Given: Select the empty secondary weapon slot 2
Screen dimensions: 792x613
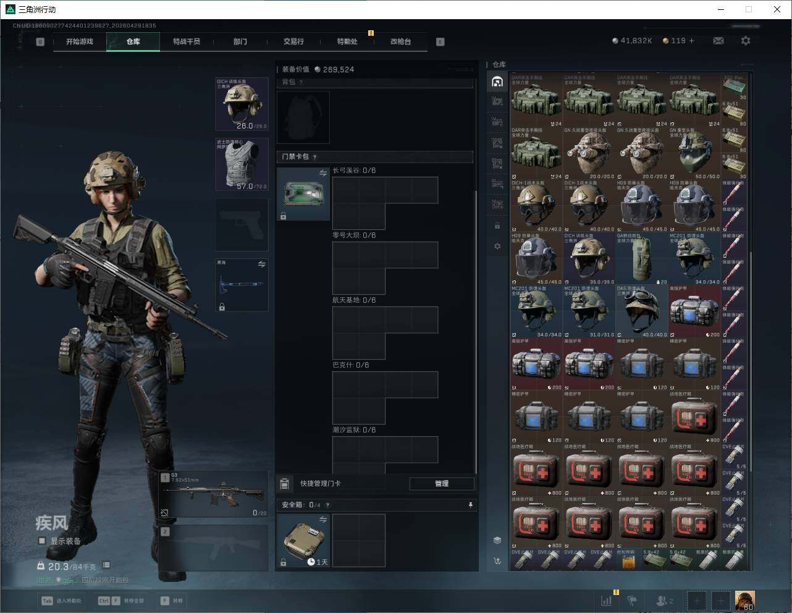Looking at the screenshot, I should [x=214, y=547].
